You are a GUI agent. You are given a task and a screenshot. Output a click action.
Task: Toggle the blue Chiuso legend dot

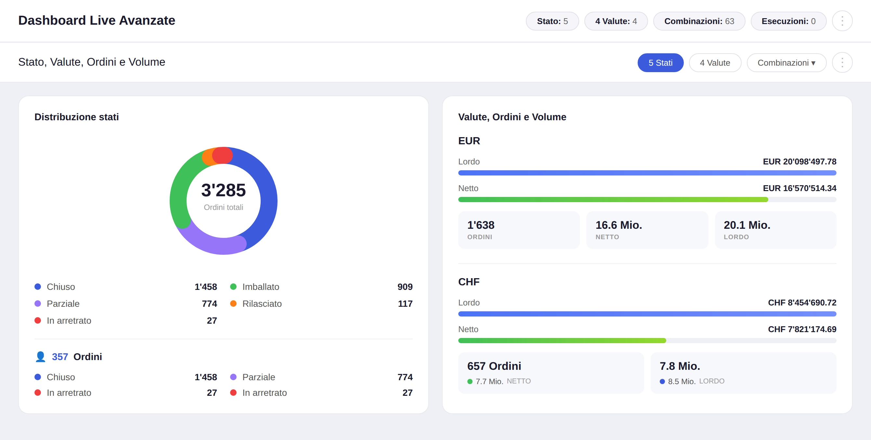click(37, 287)
